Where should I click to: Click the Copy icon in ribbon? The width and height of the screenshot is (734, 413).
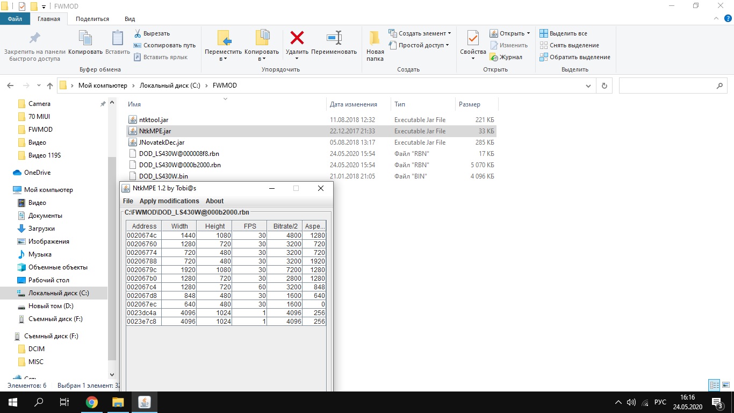point(85,38)
